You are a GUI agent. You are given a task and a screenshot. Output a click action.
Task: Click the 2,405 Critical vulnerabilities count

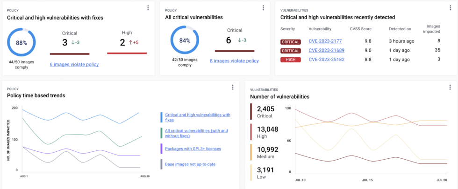point(265,108)
